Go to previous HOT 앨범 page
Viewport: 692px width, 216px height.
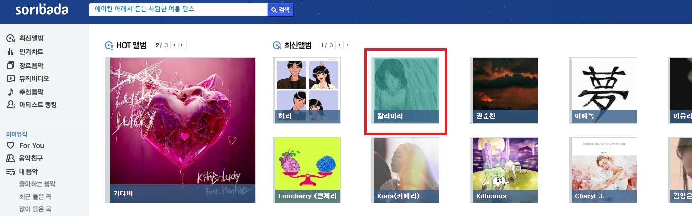174,45
